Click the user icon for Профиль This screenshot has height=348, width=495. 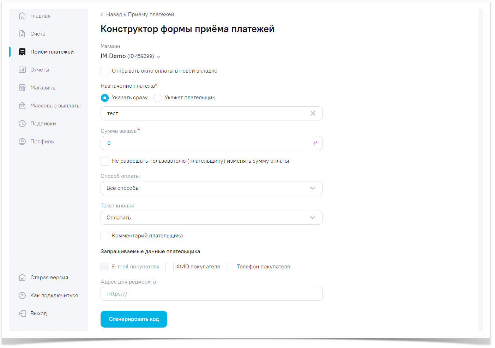[22, 142]
